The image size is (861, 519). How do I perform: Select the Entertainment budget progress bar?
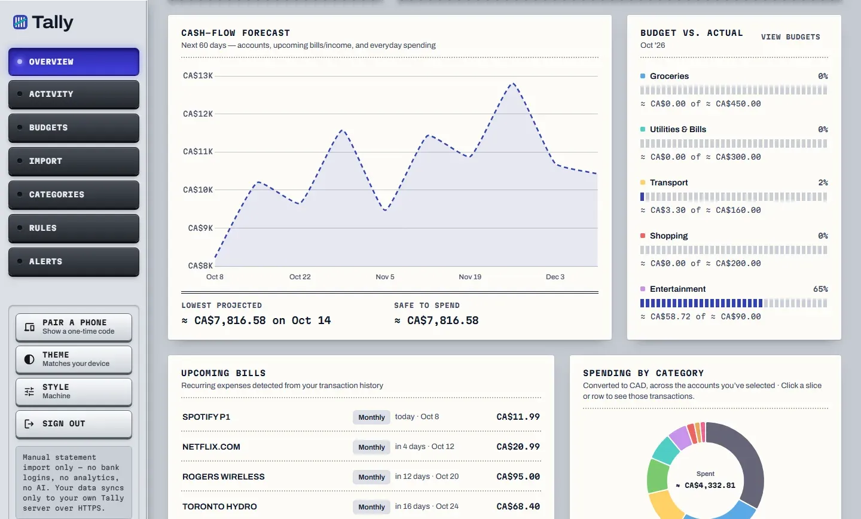pos(734,303)
